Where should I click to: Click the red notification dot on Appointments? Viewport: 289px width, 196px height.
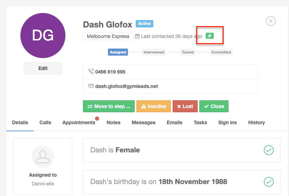97,119
